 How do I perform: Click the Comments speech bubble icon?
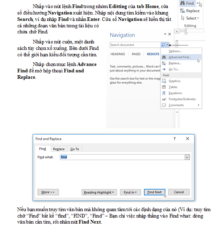point(164,105)
